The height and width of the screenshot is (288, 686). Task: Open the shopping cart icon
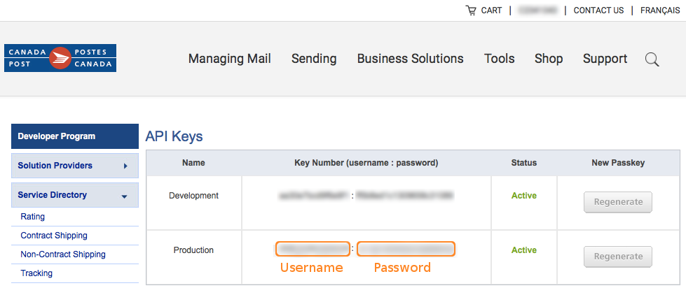click(471, 10)
